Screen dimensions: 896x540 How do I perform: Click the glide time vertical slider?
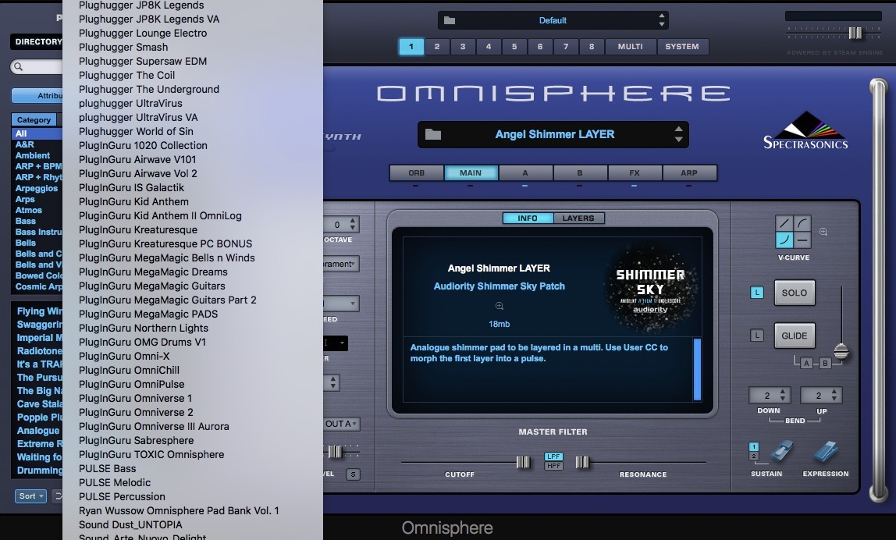coord(841,351)
